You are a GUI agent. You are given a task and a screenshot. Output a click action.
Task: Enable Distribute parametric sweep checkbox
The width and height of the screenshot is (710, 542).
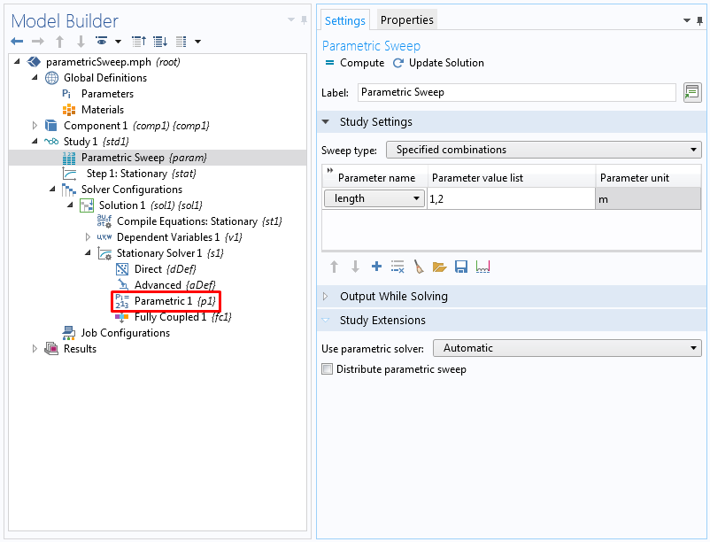click(x=328, y=369)
